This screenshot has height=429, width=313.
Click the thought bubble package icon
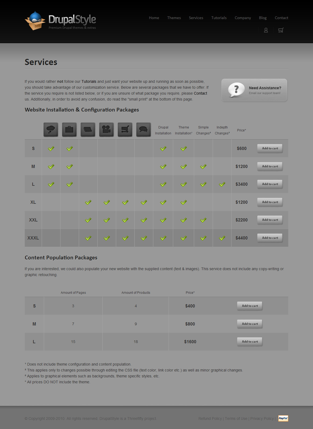[51, 130]
